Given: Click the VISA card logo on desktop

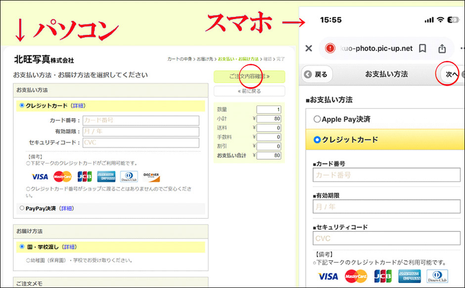Looking at the screenshot, I should tap(40, 177).
